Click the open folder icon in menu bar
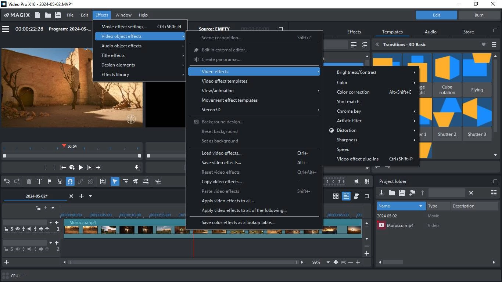502x282 pixels. [48, 15]
